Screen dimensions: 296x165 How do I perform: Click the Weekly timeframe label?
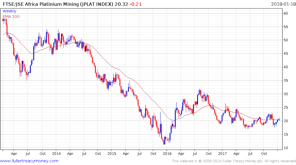tap(9, 11)
